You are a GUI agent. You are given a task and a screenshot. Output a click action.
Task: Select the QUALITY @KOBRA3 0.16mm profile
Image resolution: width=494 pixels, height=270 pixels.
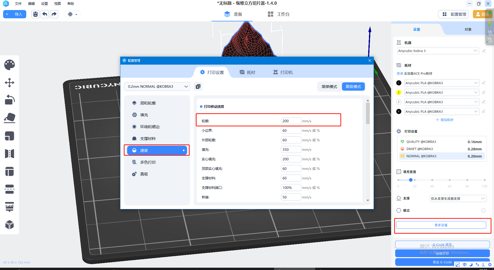tap(442, 142)
